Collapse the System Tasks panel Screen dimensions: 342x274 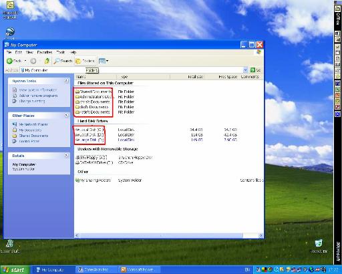coord(66,81)
